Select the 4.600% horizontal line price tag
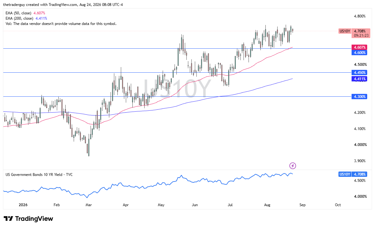 [x=359, y=53]
